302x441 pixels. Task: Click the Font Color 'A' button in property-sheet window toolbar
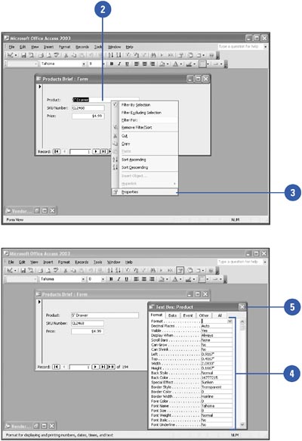[x=175, y=279]
